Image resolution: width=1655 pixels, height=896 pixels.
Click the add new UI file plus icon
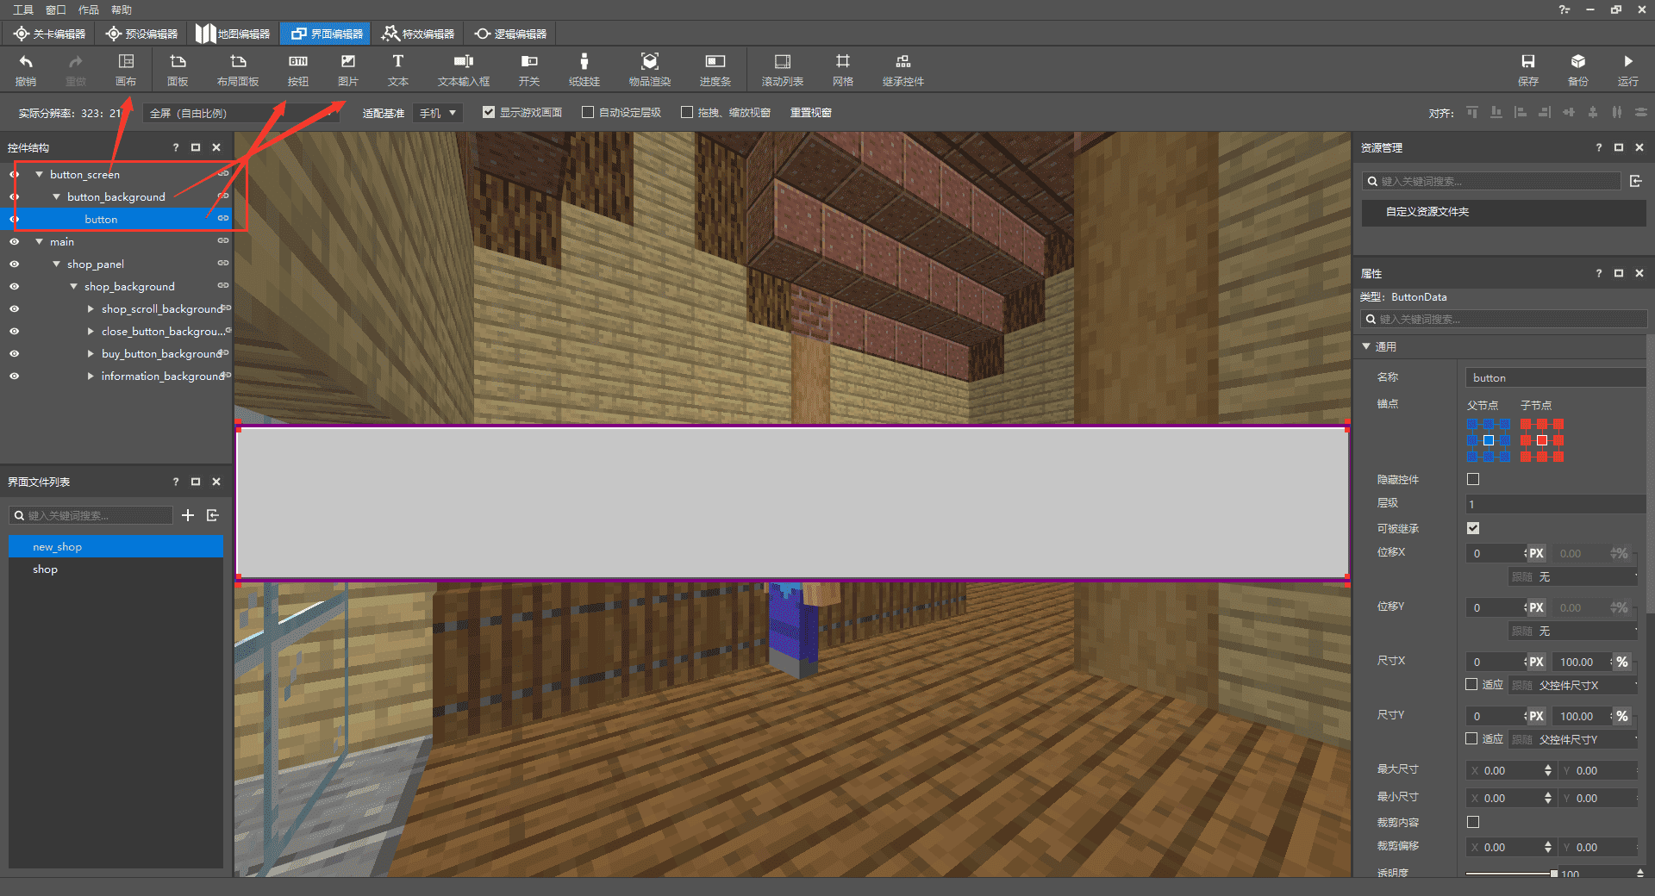pos(188,515)
